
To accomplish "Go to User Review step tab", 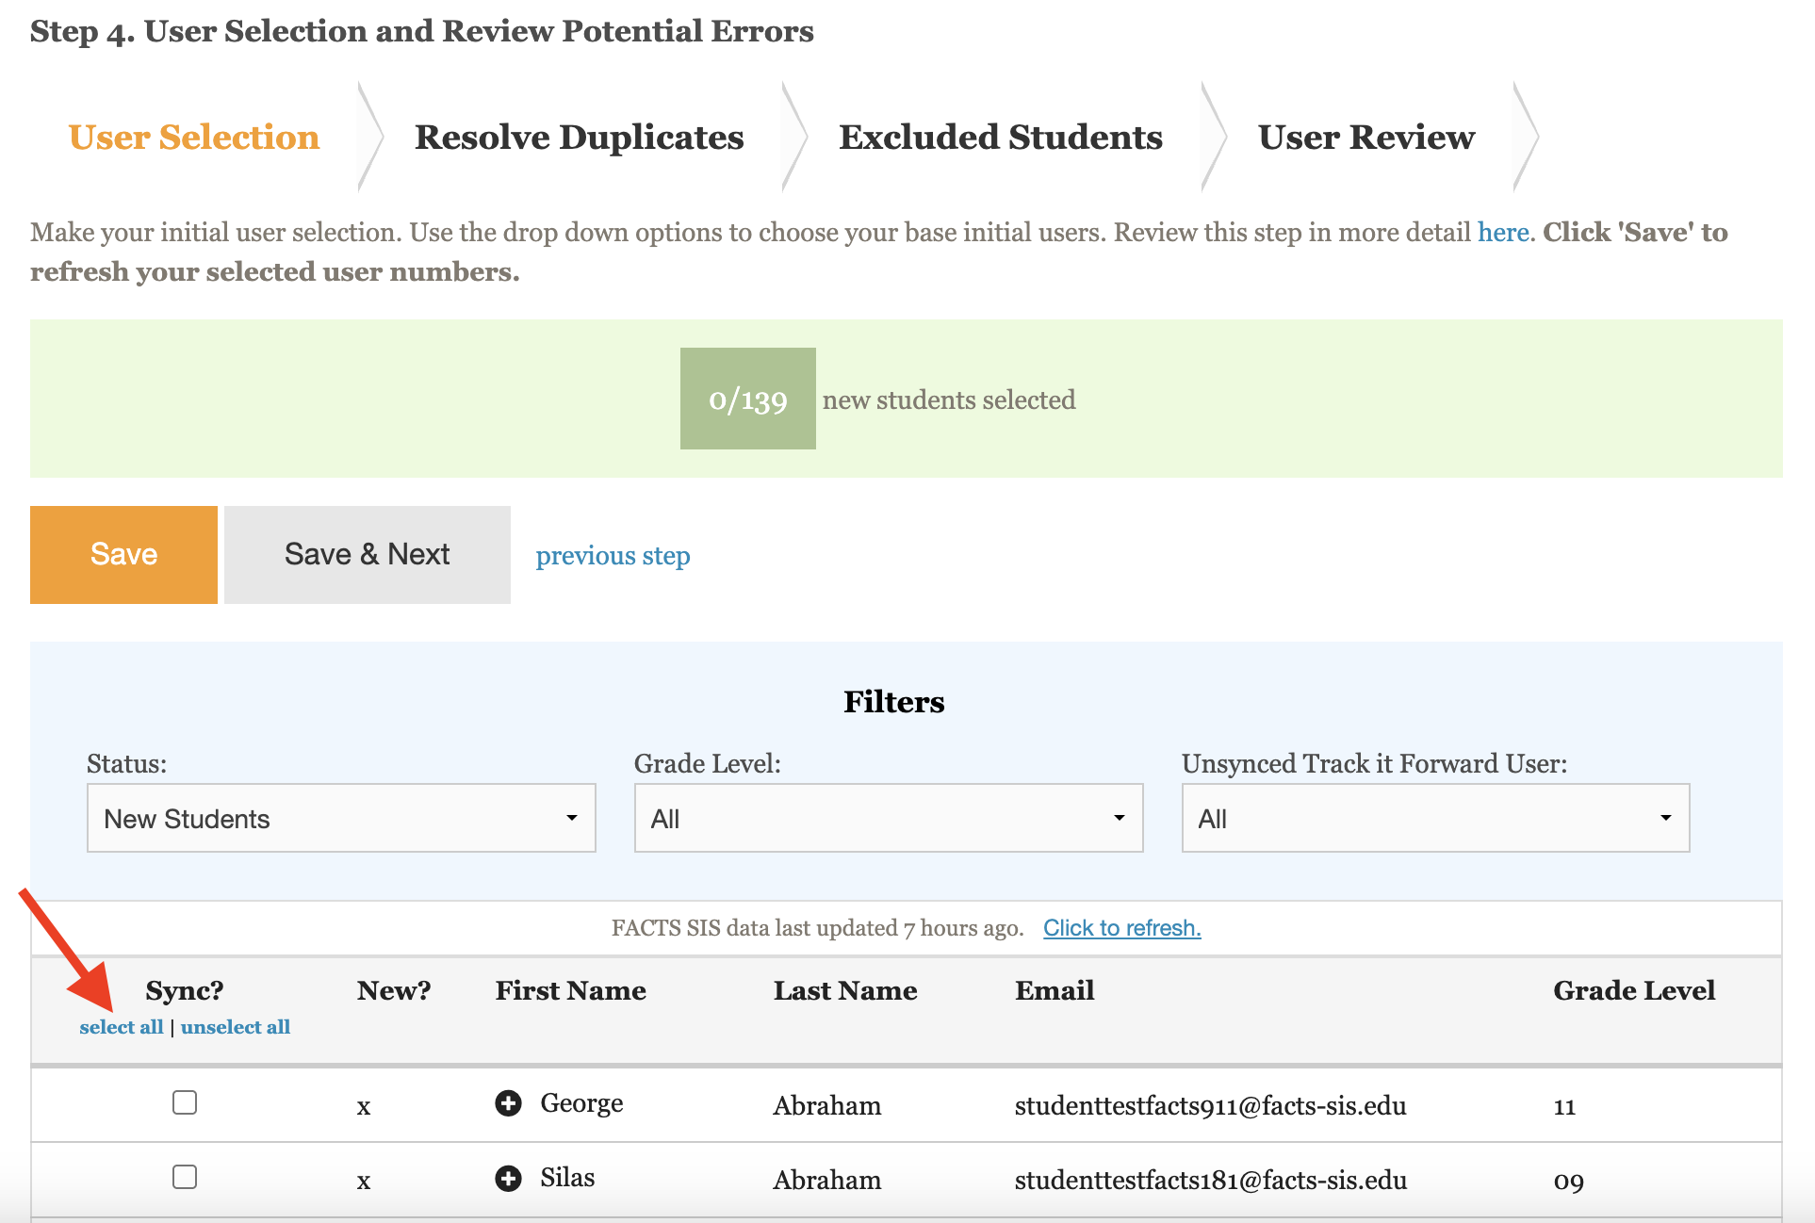I will pos(1365,138).
